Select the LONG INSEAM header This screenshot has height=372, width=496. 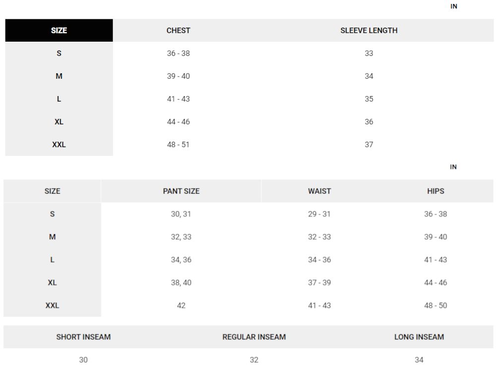pos(419,337)
